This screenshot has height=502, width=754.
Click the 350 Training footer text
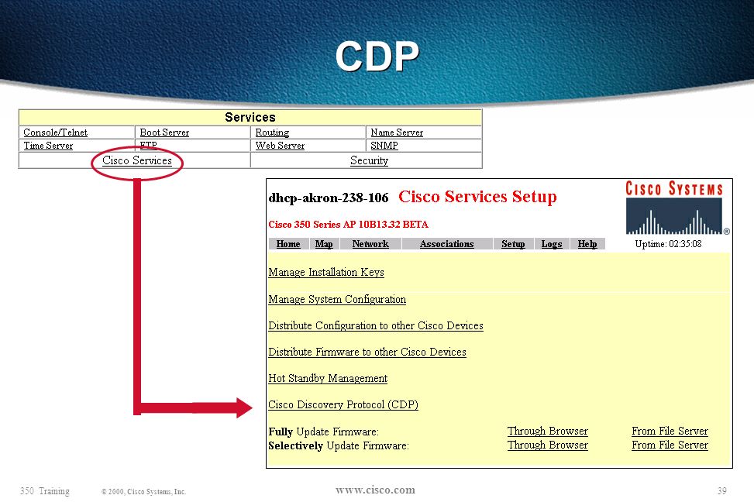[45, 491]
